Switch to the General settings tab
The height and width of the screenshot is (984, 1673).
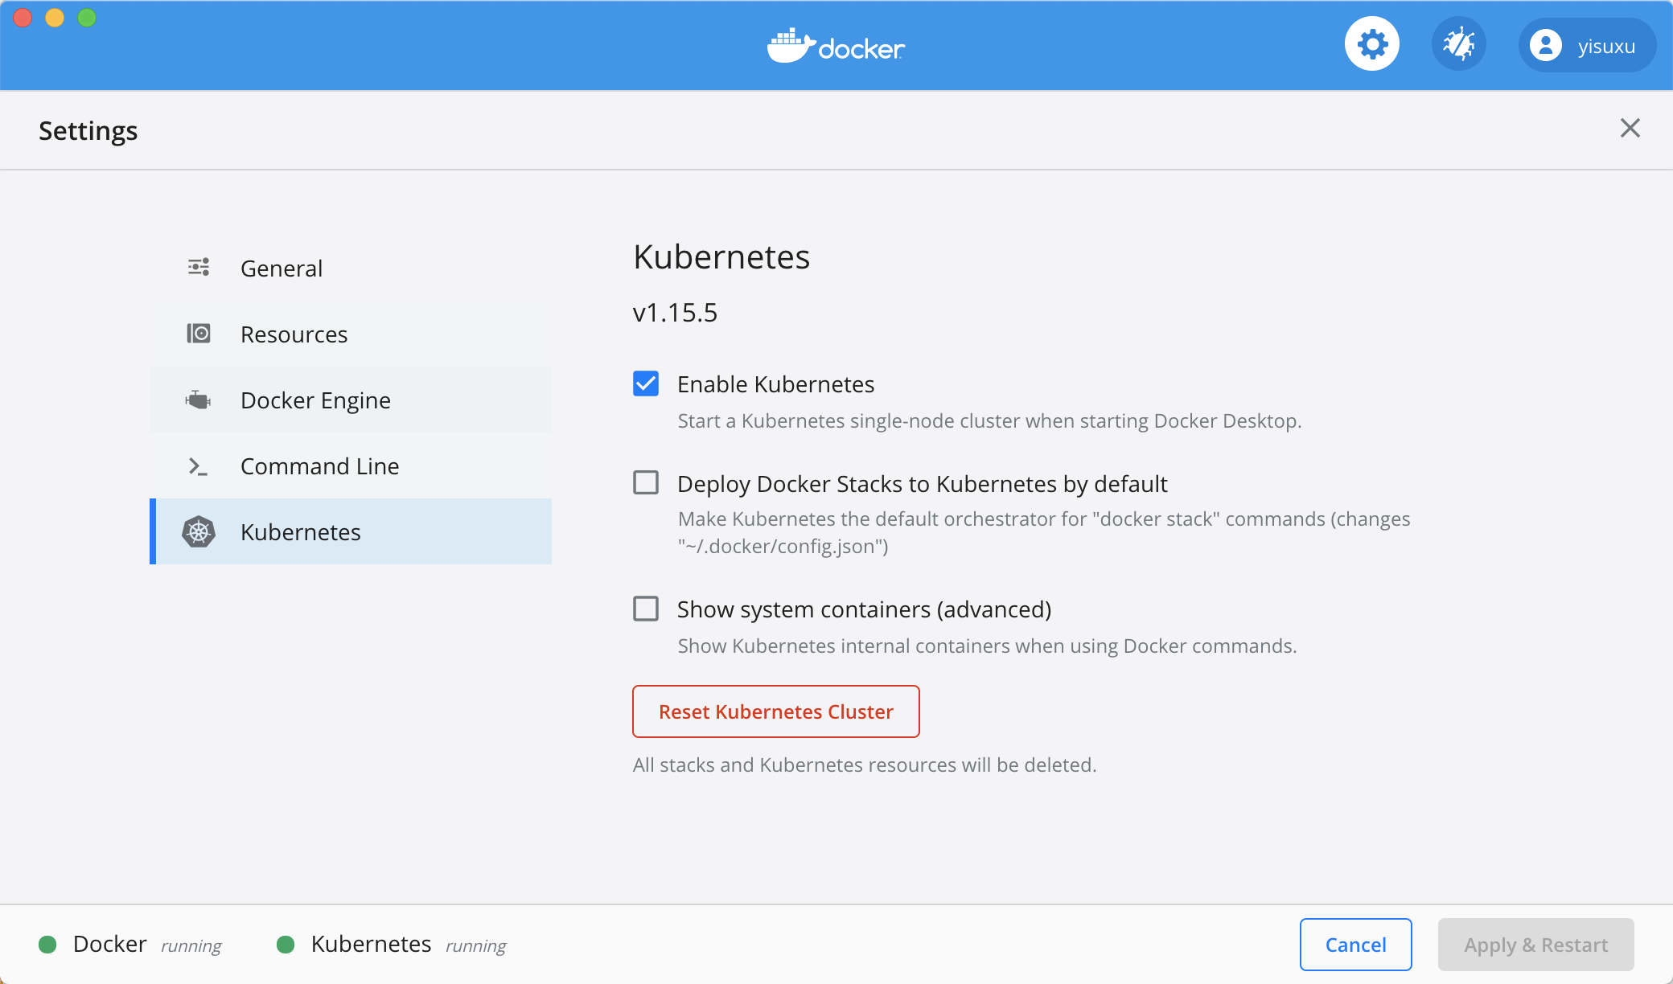282,269
